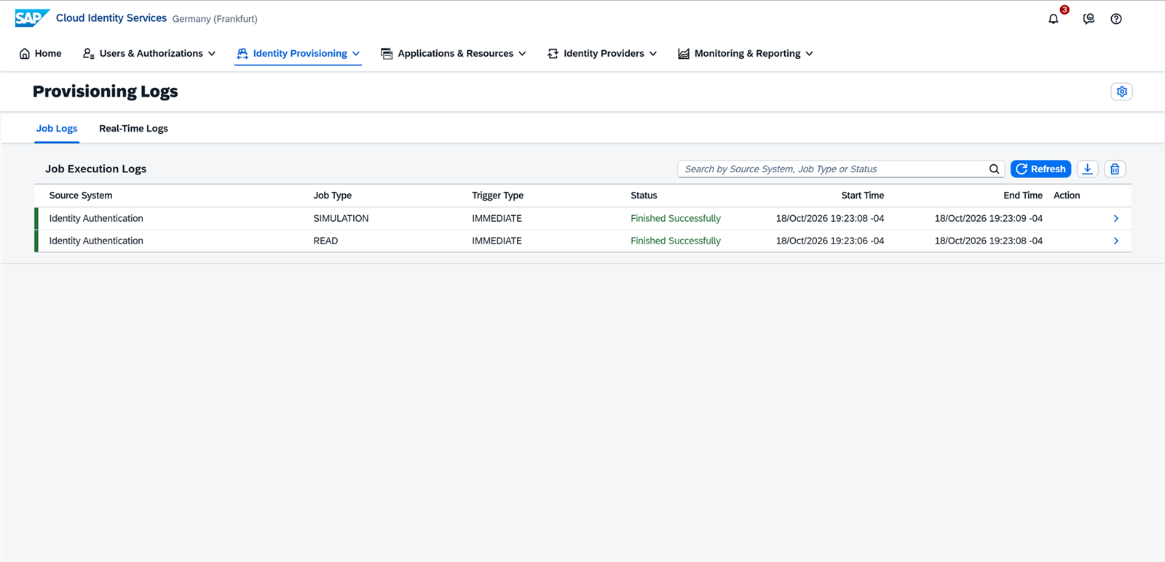Image resolution: width=1165 pixels, height=562 pixels.
Task: Click the Cloud Identity Services title
Action: pyautogui.click(x=111, y=18)
